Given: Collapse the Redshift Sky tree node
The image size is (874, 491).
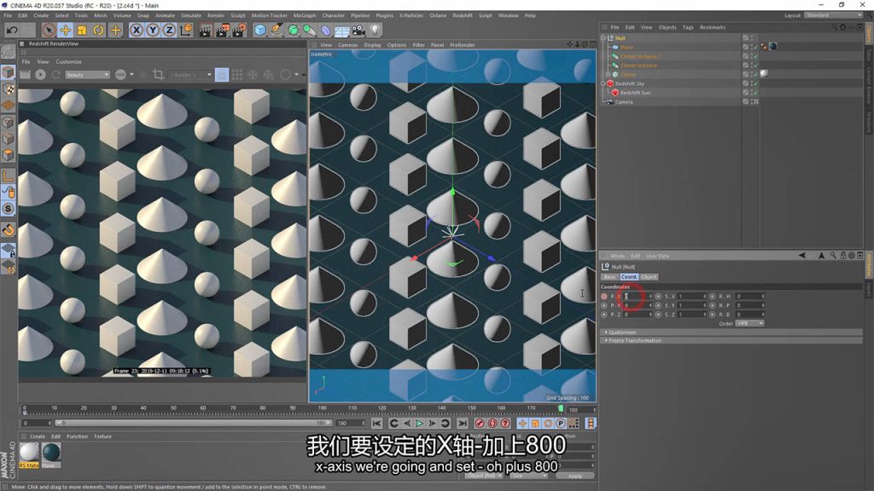Looking at the screenshot, I should pyautogui.click(x=603, y=84).
